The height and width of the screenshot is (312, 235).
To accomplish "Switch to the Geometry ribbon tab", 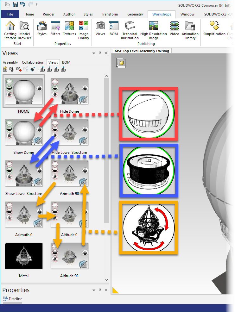I will click(135, 14).
